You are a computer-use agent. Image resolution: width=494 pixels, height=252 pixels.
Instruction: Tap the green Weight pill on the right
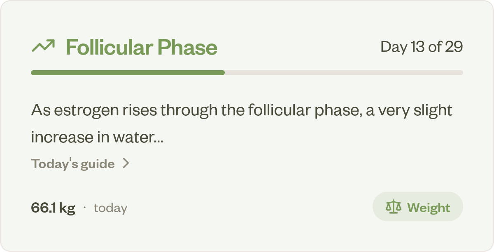[x=418, y=206]
